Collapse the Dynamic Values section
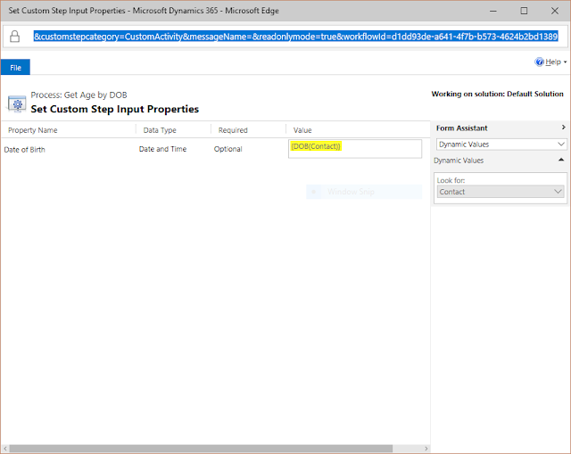Viewport: 571px width, 454px height. click(x=561, y=160)
